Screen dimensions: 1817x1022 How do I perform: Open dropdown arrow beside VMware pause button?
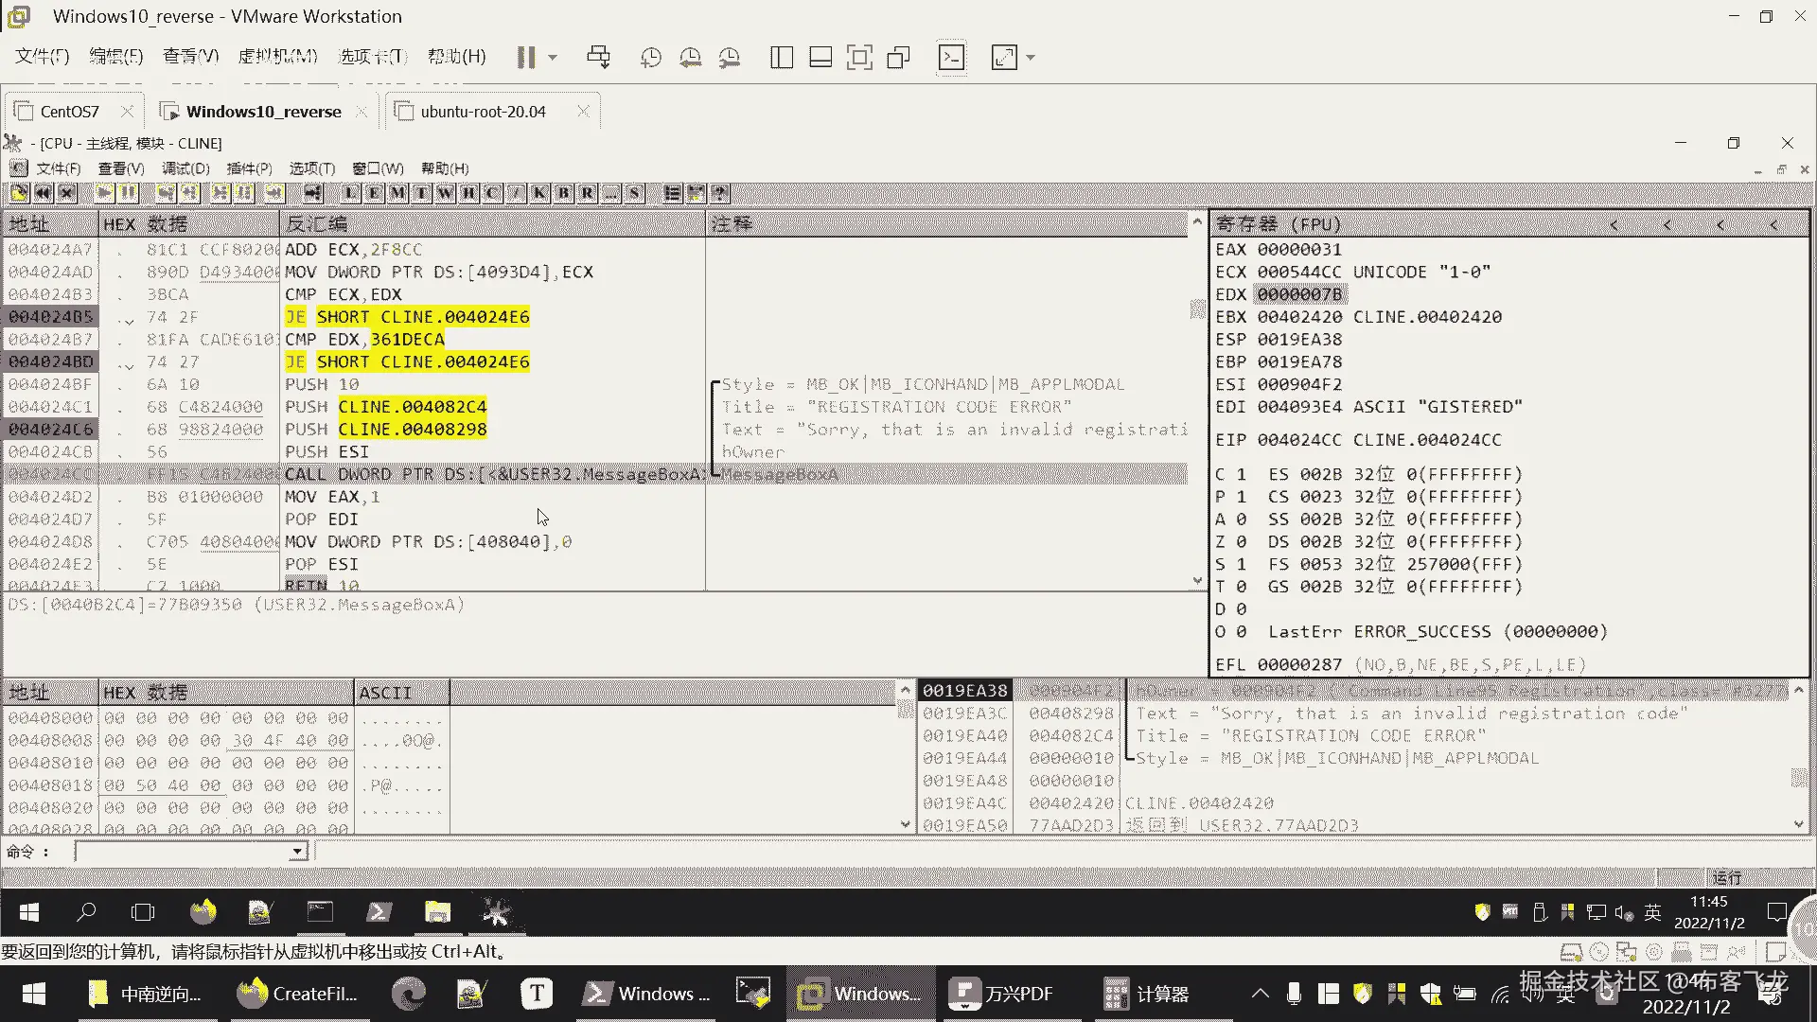tap(553, 58)
